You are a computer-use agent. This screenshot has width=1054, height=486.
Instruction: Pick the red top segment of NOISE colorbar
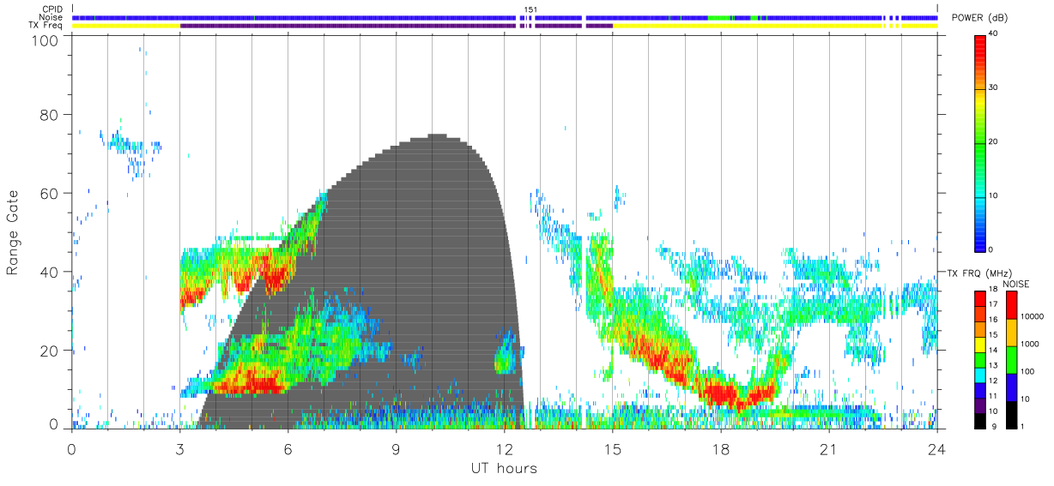(1013, 305)
